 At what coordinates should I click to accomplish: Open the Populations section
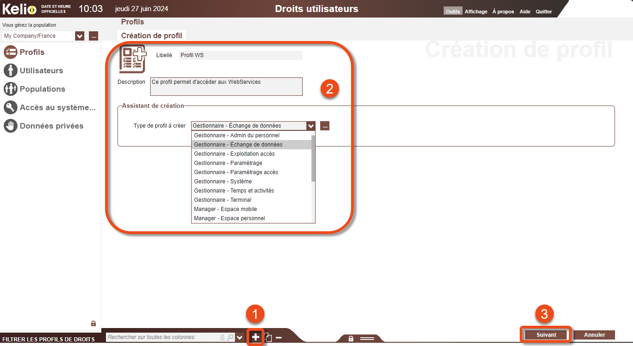[35, 89]
